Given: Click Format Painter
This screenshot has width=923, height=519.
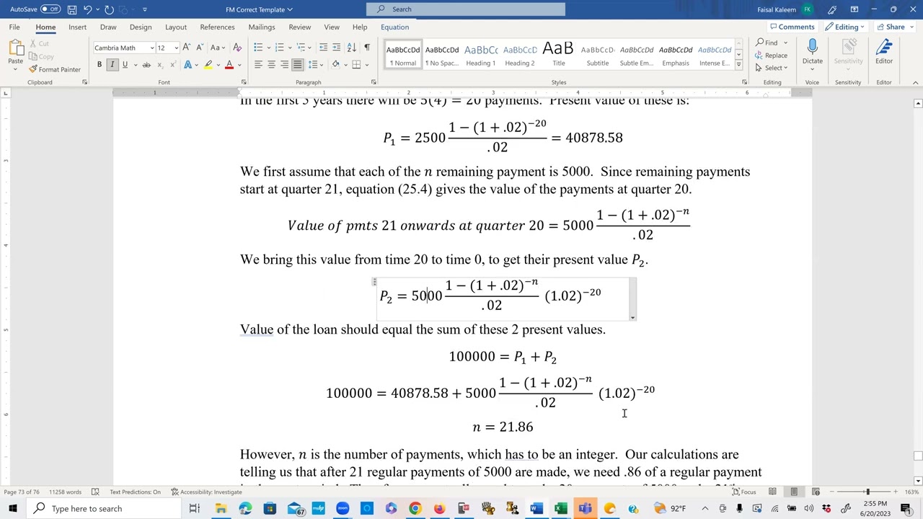Looking at the screenshot, I should 55,70.
